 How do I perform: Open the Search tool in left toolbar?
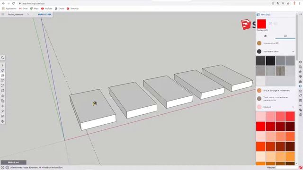pyautogui.click(x=2, y=58)
